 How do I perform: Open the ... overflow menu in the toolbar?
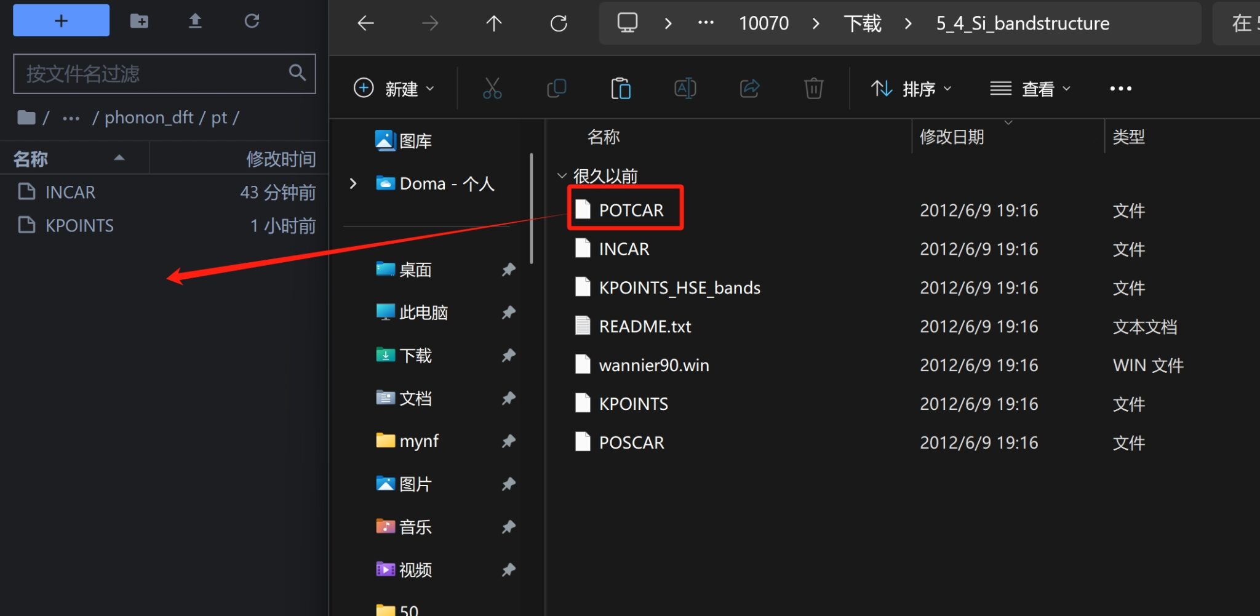[x=1121, y=88]
